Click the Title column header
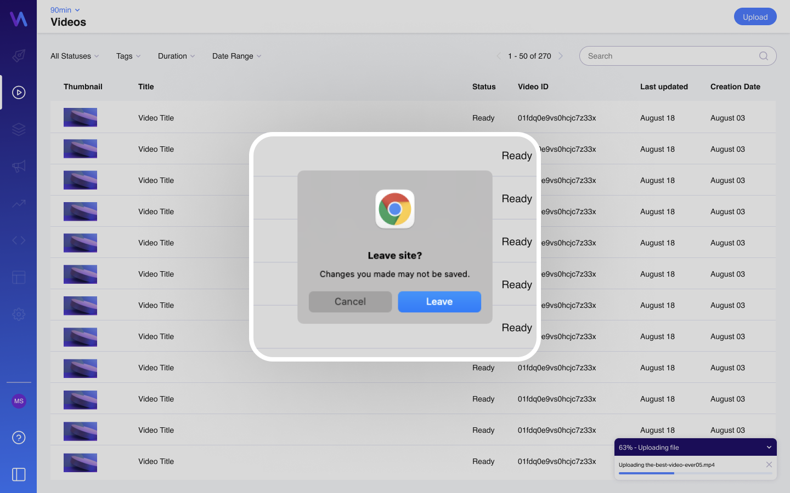Viewport: 790px width, 493px height. 146,87
